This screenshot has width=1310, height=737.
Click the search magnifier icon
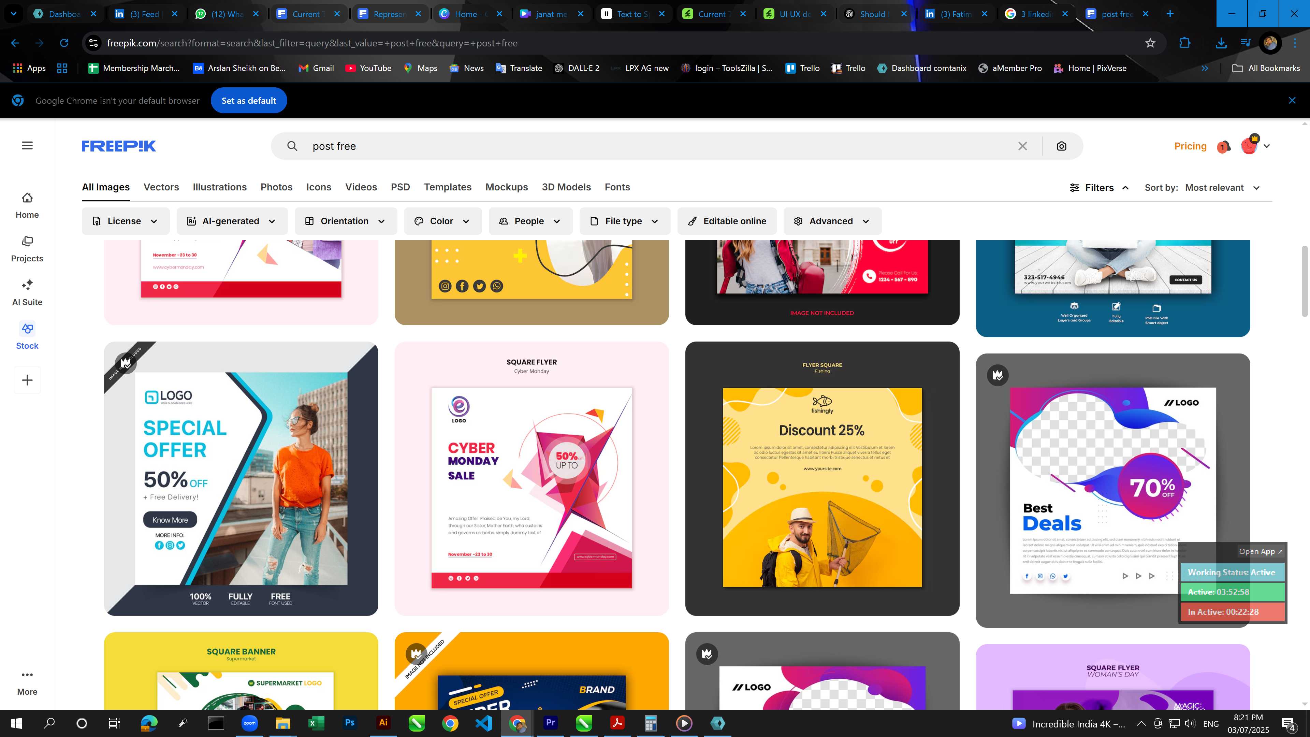pos(292,146)
